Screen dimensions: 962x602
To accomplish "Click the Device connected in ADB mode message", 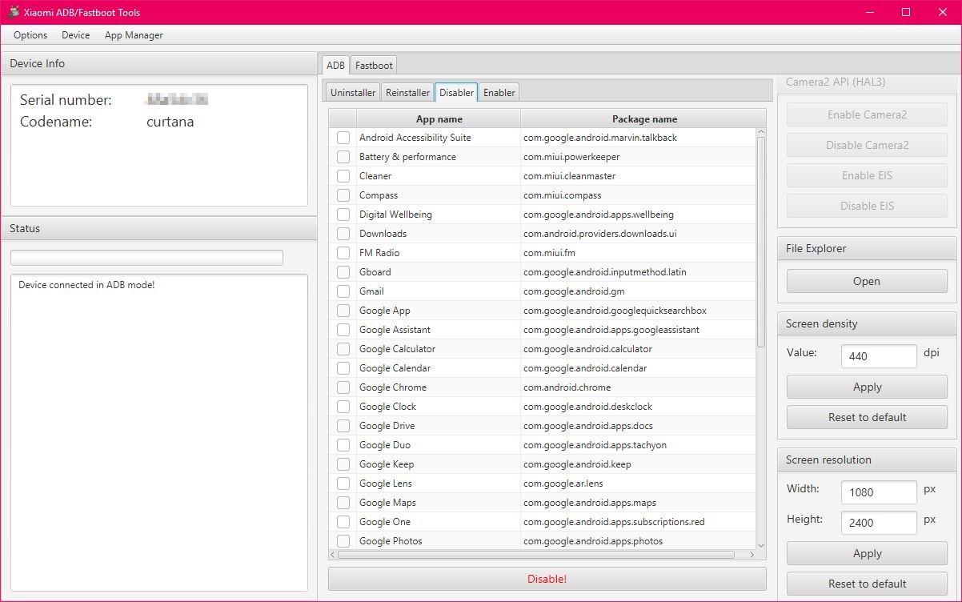I will [86, 285].
